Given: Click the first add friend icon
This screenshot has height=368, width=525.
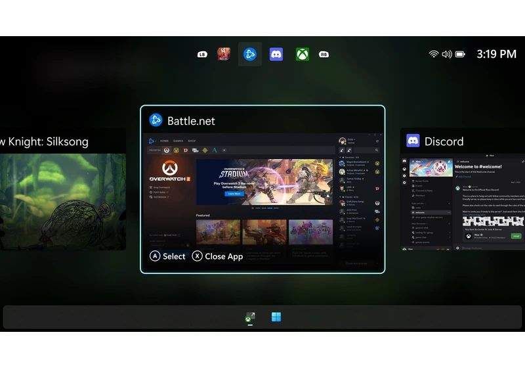Looking at the screenshot, I should [342, 150].
